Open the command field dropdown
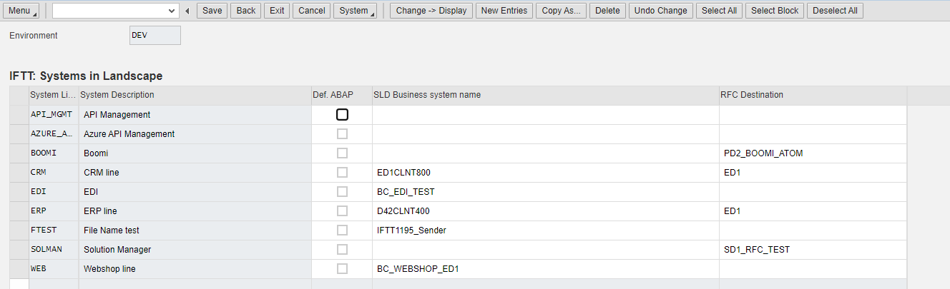The height and width of the screenshot is (289, 950). (x=171, y=11)
